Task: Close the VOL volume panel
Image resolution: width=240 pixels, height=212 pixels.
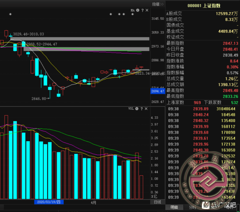Action: [146, 108]
